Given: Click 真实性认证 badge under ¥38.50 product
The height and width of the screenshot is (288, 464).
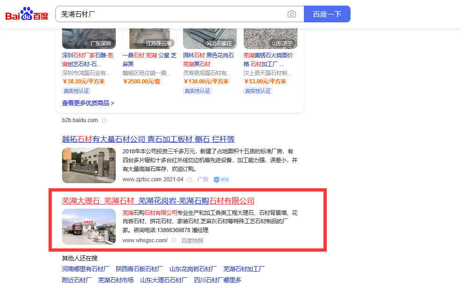Looking at the screenshot, I should tap(76, 91).
